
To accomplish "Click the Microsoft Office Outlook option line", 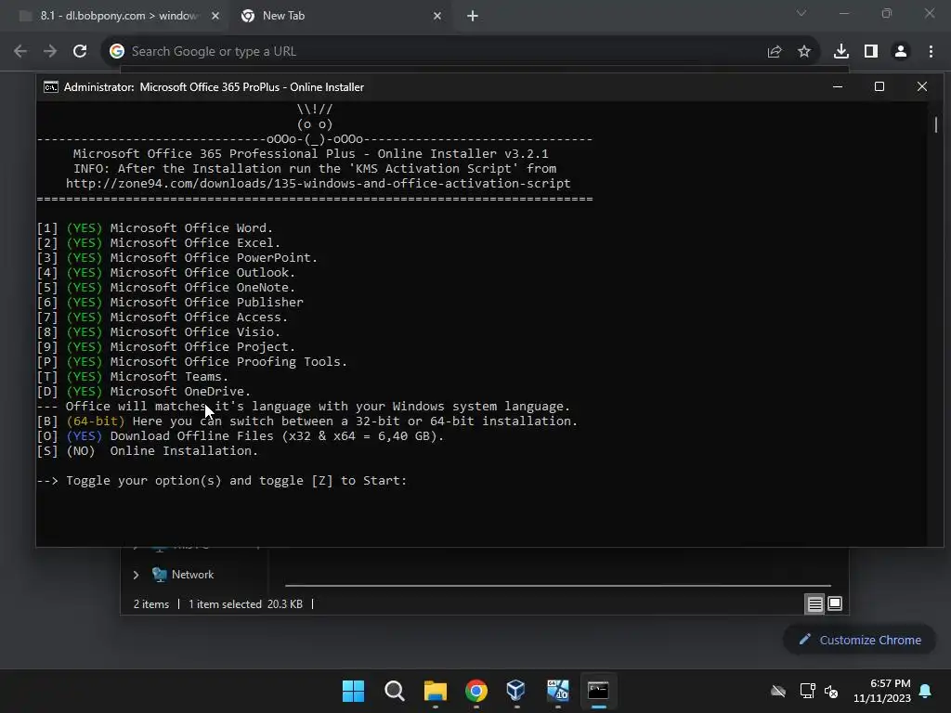I will click(165, 272).
